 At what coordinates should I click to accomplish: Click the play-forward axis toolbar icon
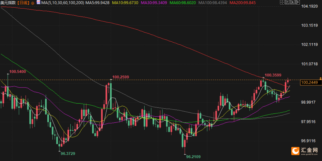point(292,2)
